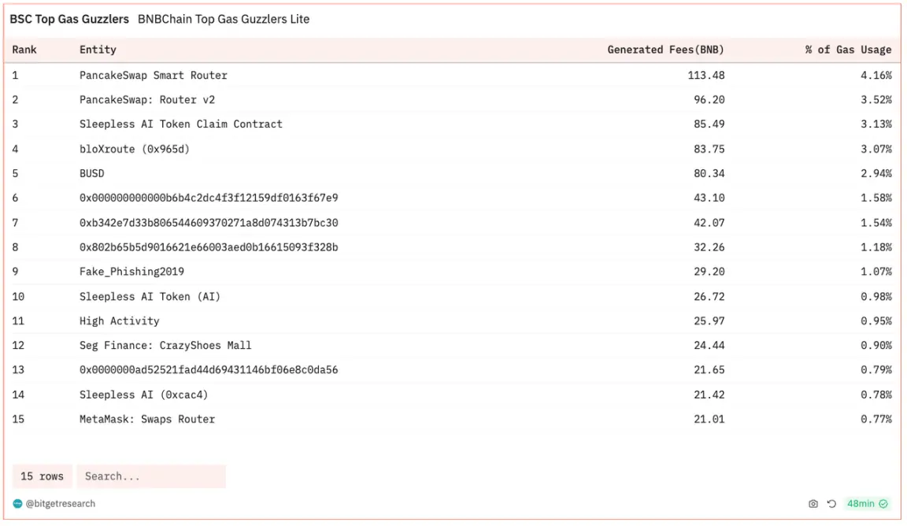
Task: Sort table by Rank column header
Action: tap(24, 50)
